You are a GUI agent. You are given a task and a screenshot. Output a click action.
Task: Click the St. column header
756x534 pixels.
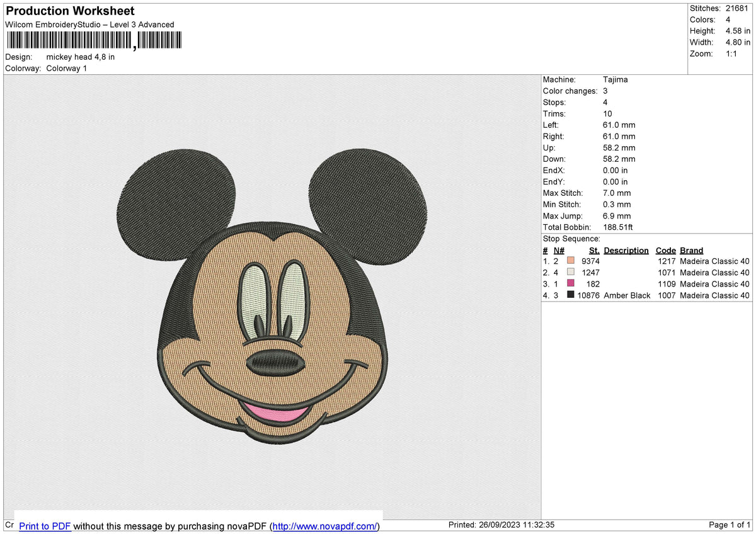[594, 250]
